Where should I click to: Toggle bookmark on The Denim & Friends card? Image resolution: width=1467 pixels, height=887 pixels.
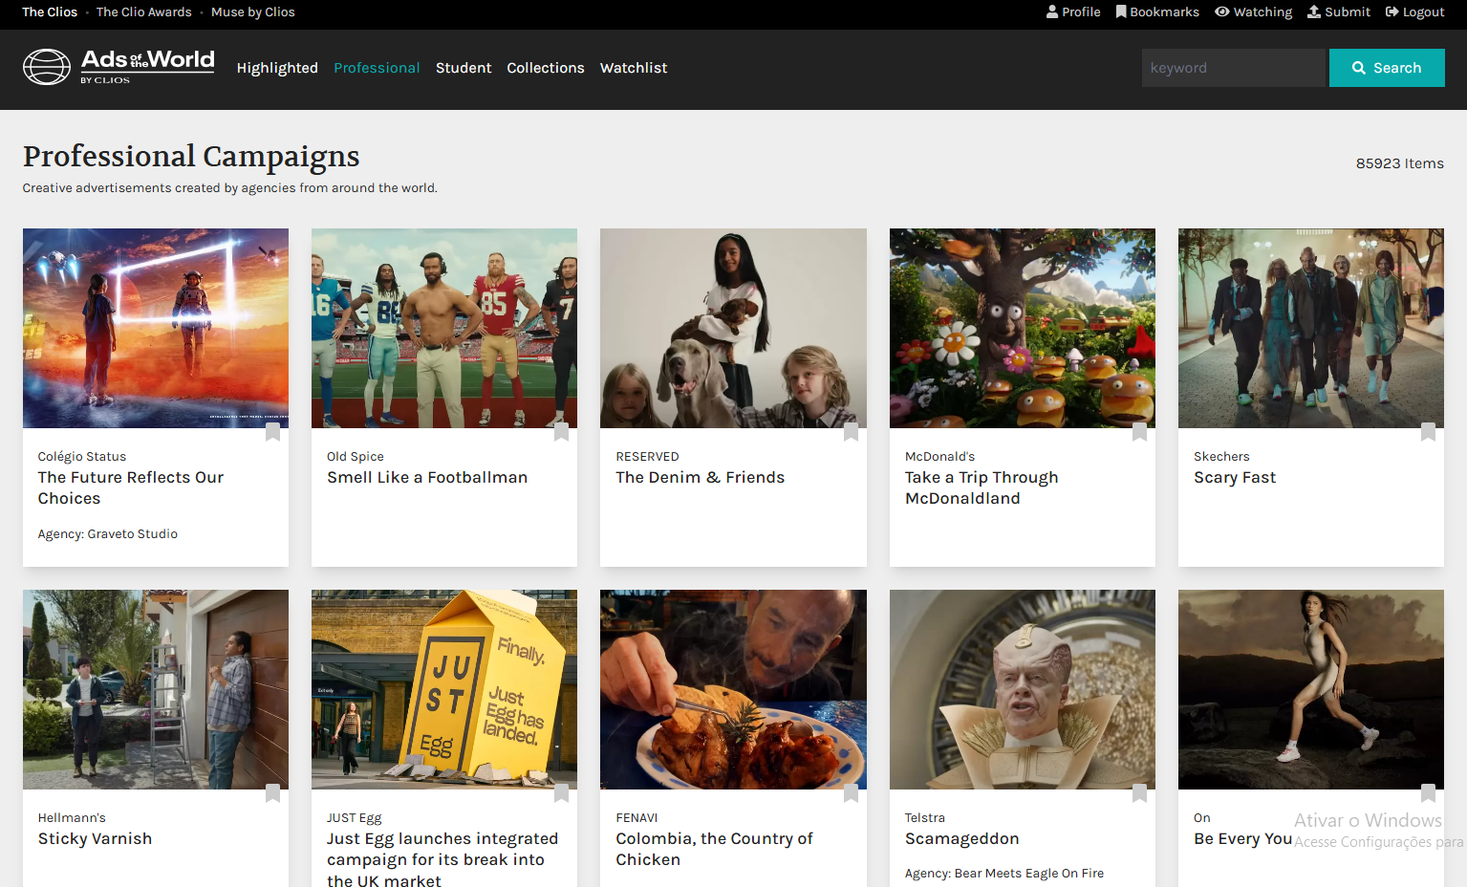click(x=851, y=432)
